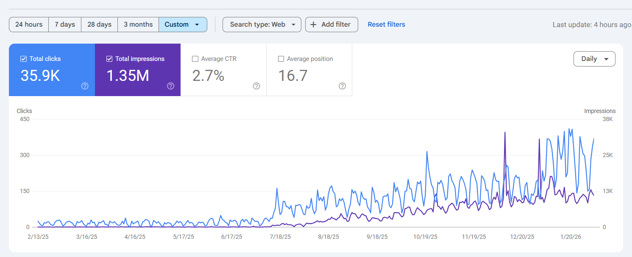
Task: Select the 28 days range
Action: [99, 25]
